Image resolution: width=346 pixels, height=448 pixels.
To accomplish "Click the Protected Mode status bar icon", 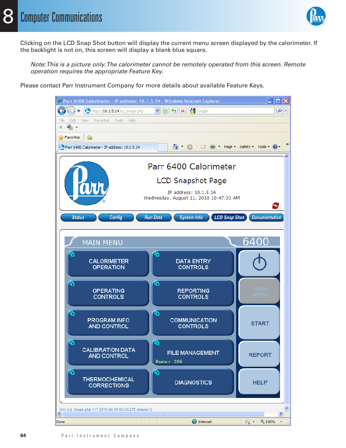I will [x=247, y=422].
